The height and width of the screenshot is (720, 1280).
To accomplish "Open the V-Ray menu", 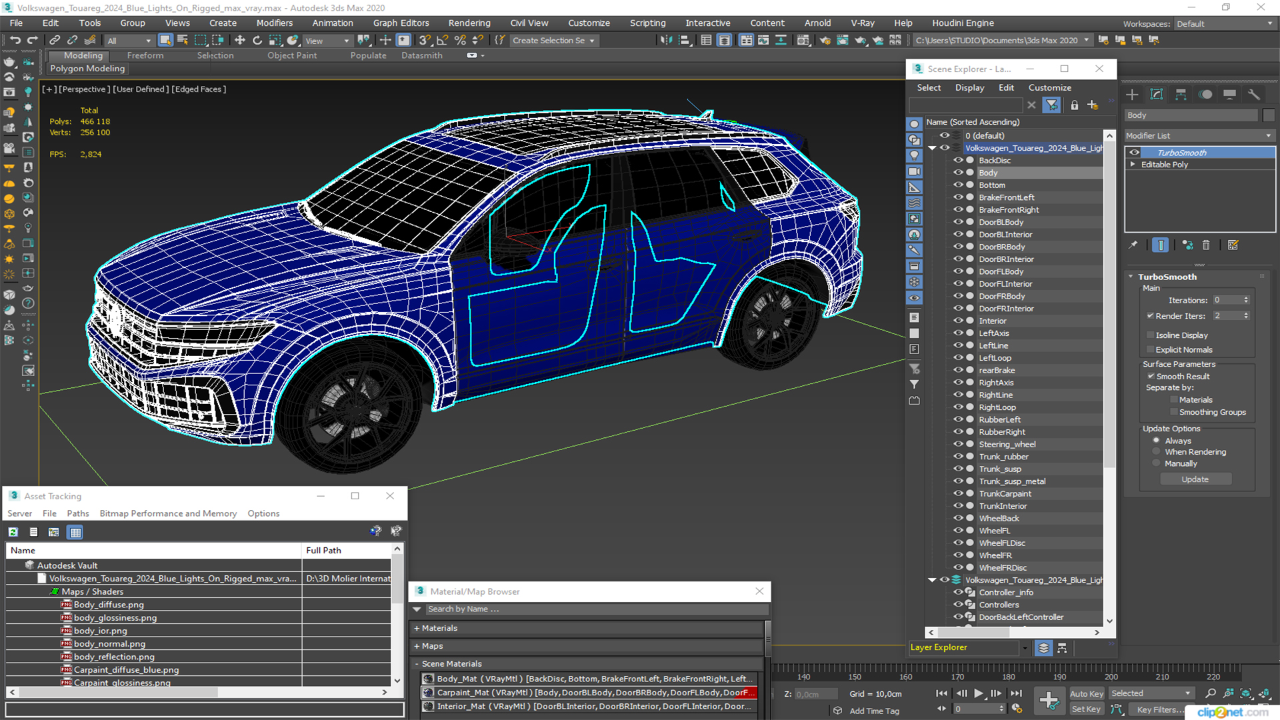I will coord(862,23).
